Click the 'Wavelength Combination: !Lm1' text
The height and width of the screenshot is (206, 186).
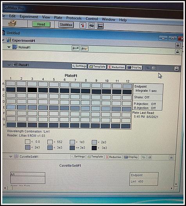point(29,131)
